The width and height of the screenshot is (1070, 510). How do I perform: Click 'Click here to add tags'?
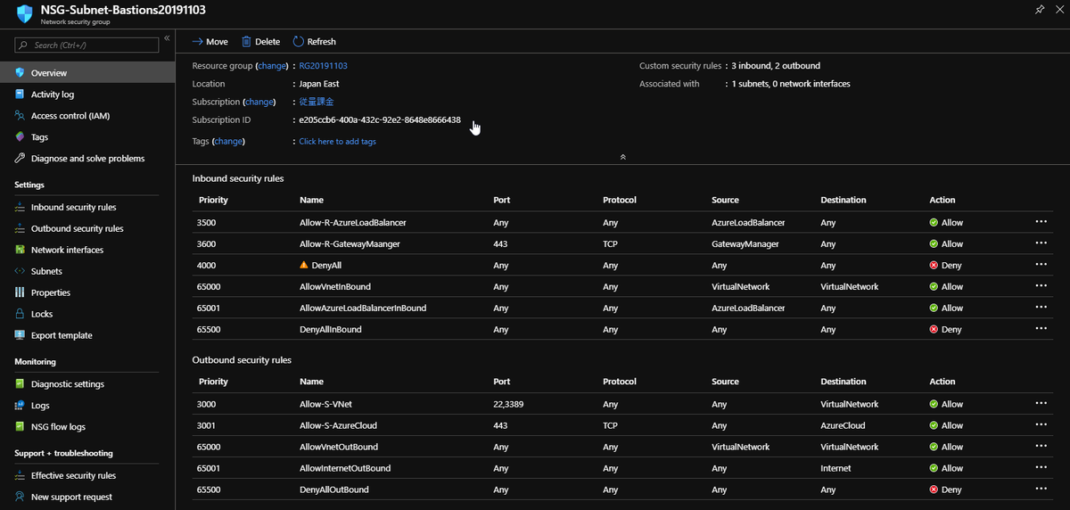(x=337, y=141)
